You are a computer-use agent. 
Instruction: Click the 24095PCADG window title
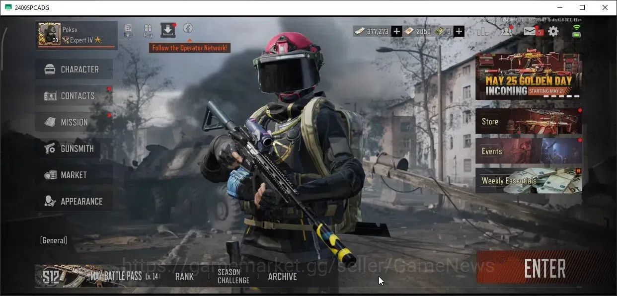click(x=32, y=7)
